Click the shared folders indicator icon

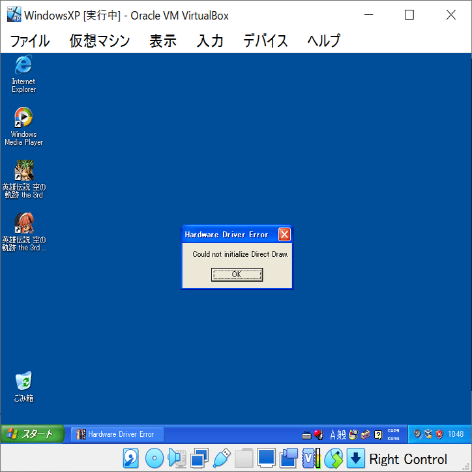[244, 458]
